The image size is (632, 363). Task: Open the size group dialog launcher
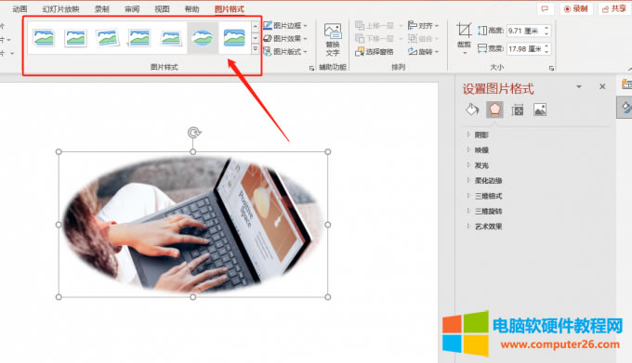551,69
